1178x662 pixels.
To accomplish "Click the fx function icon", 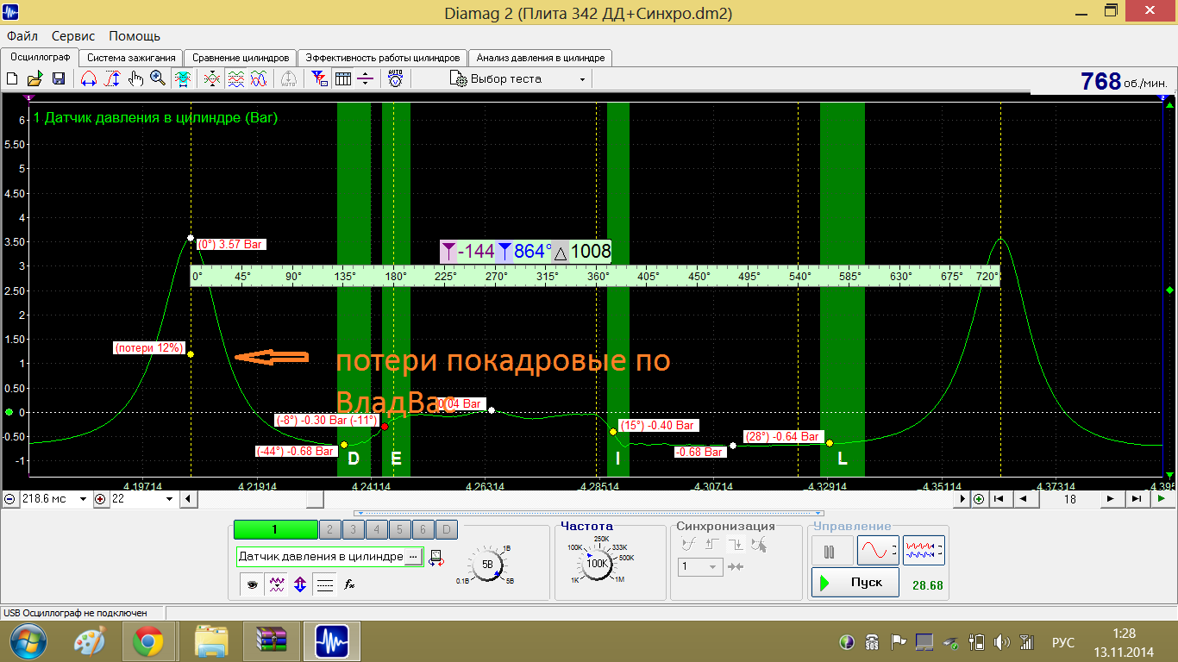I will click(x=349, y=584).
